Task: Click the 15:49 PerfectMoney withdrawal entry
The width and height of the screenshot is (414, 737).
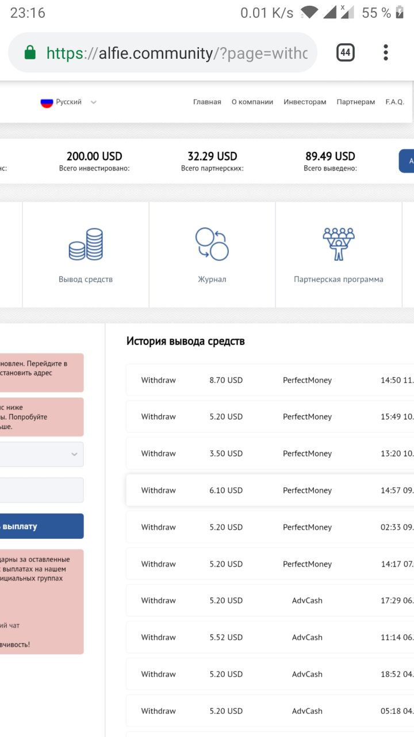Action: click(270, 417)
